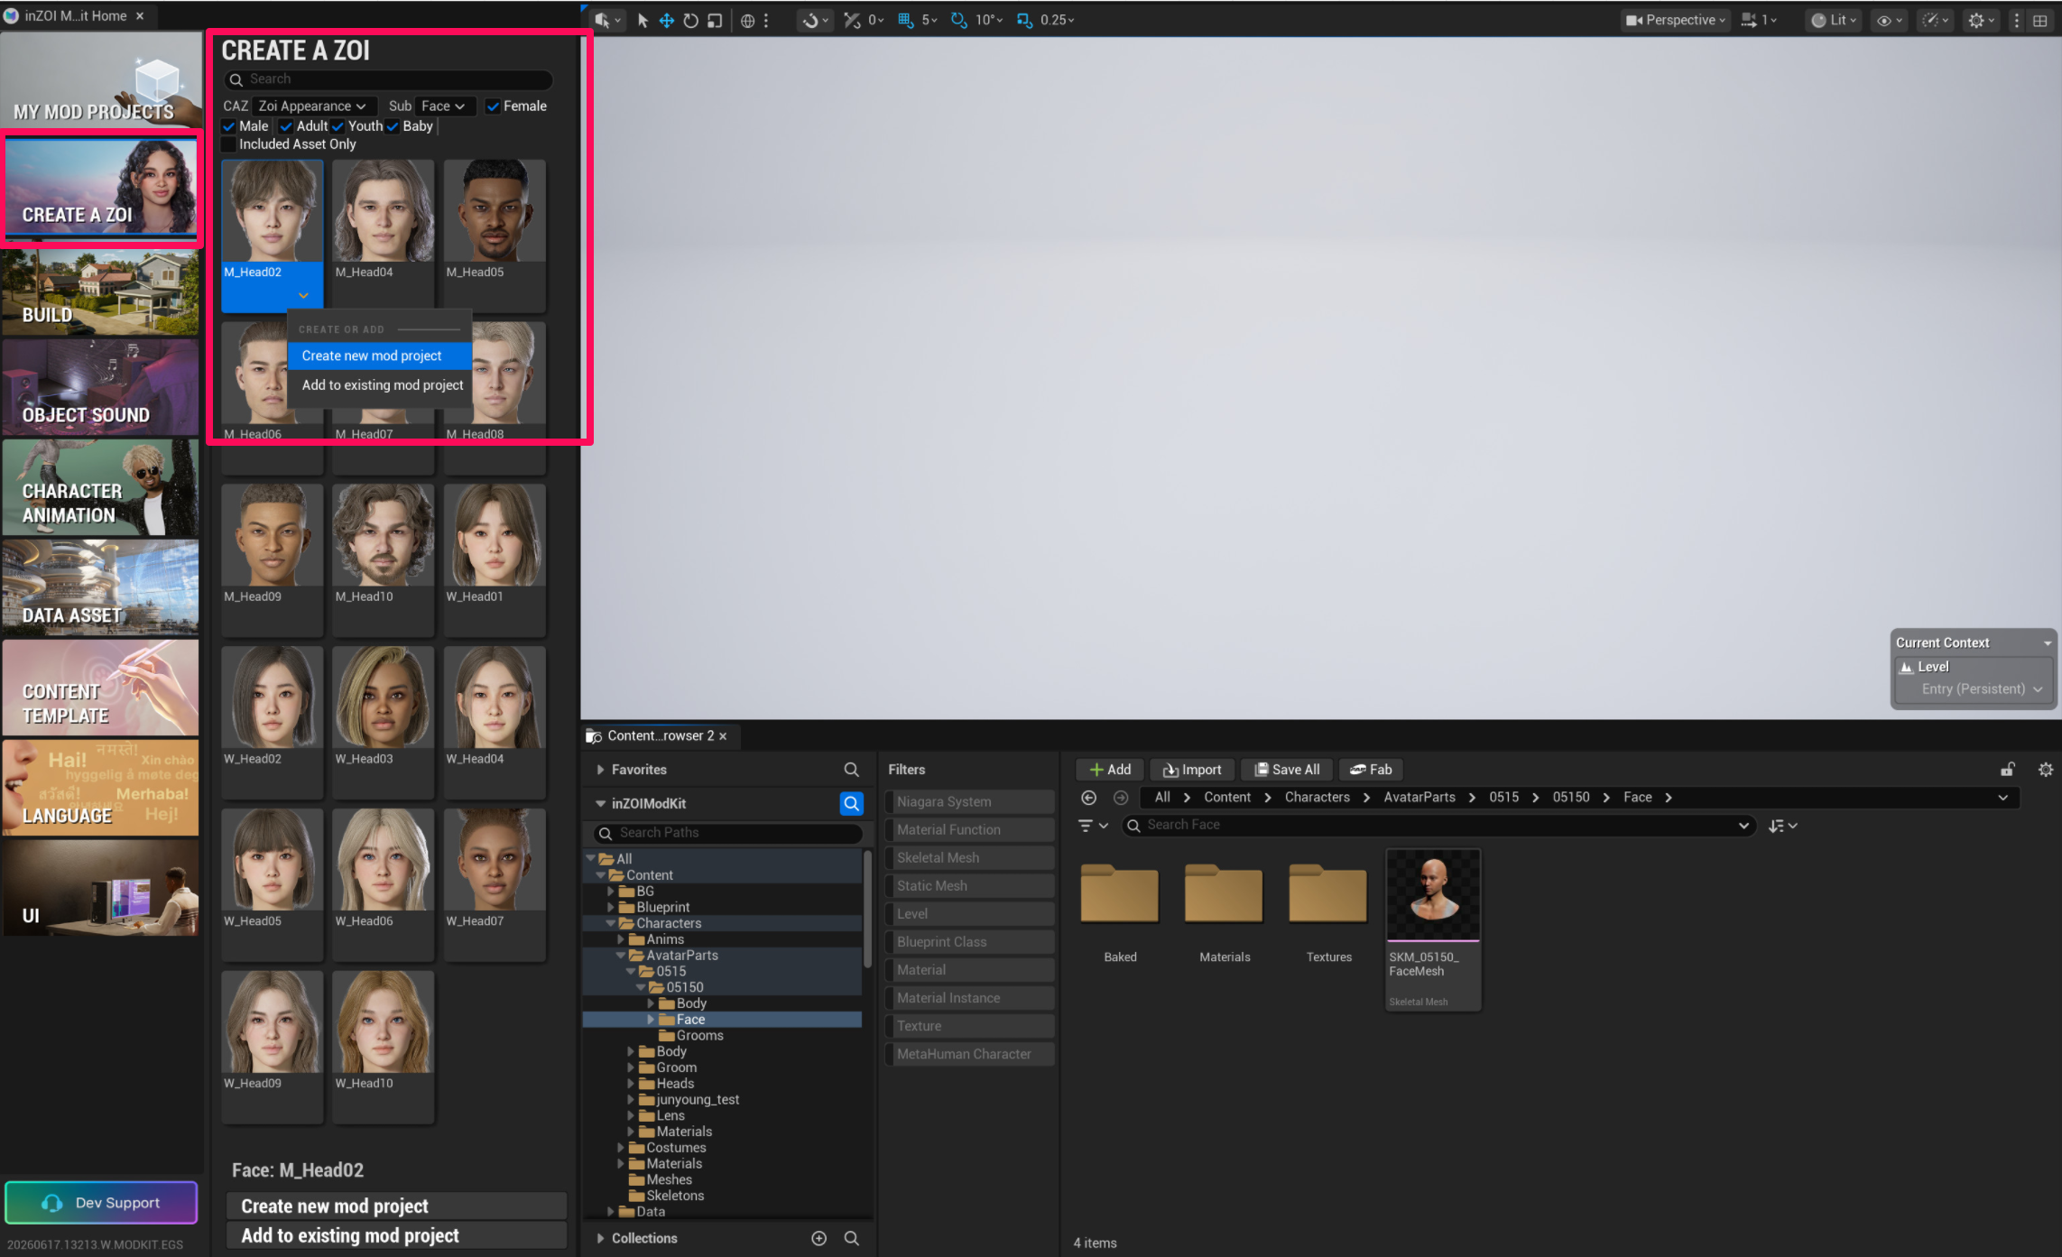Screen dimensions: 2062x1257
Task: Click the AvatarParts breadcrumb in path bar
Action: (x=1419, y=798)
